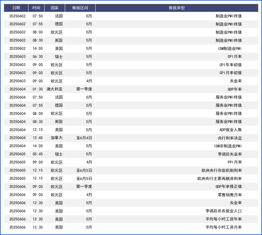Viewport: 262px width, 235px height.
Task: Select 欧洲央行主要再融资利率 cell
Action: tap(219, 178)
